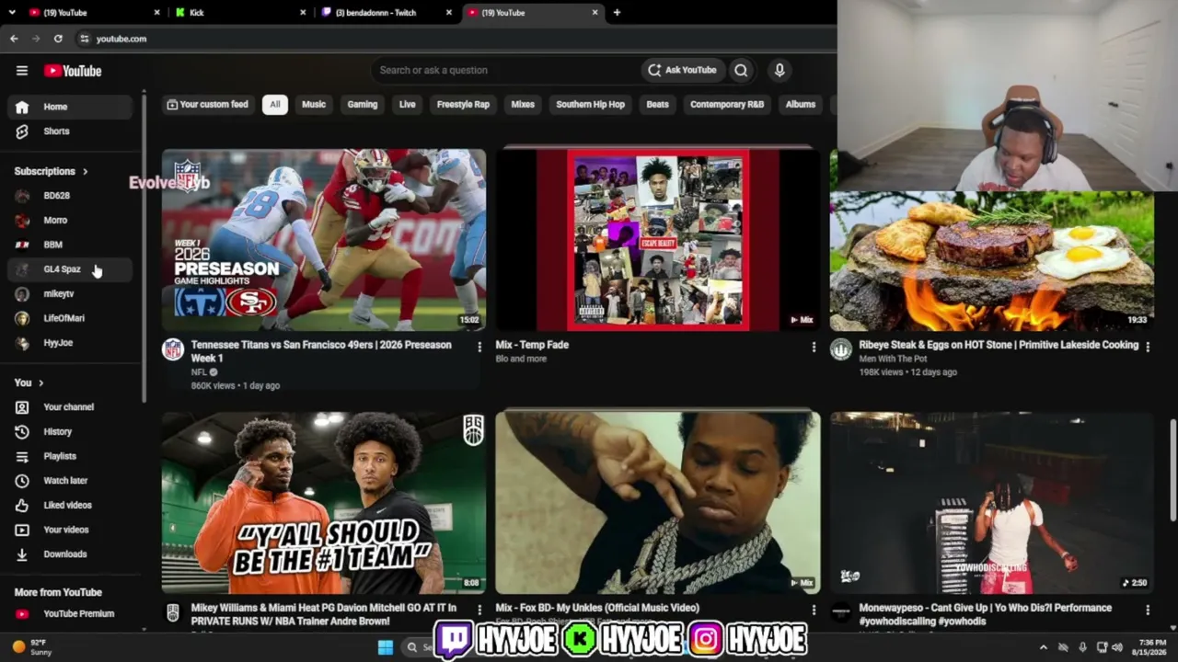The height and width of the screenshot is (662, 1178).
Task: Open options for the Moneywaypeso video
Action: [x=1147, y=610]
